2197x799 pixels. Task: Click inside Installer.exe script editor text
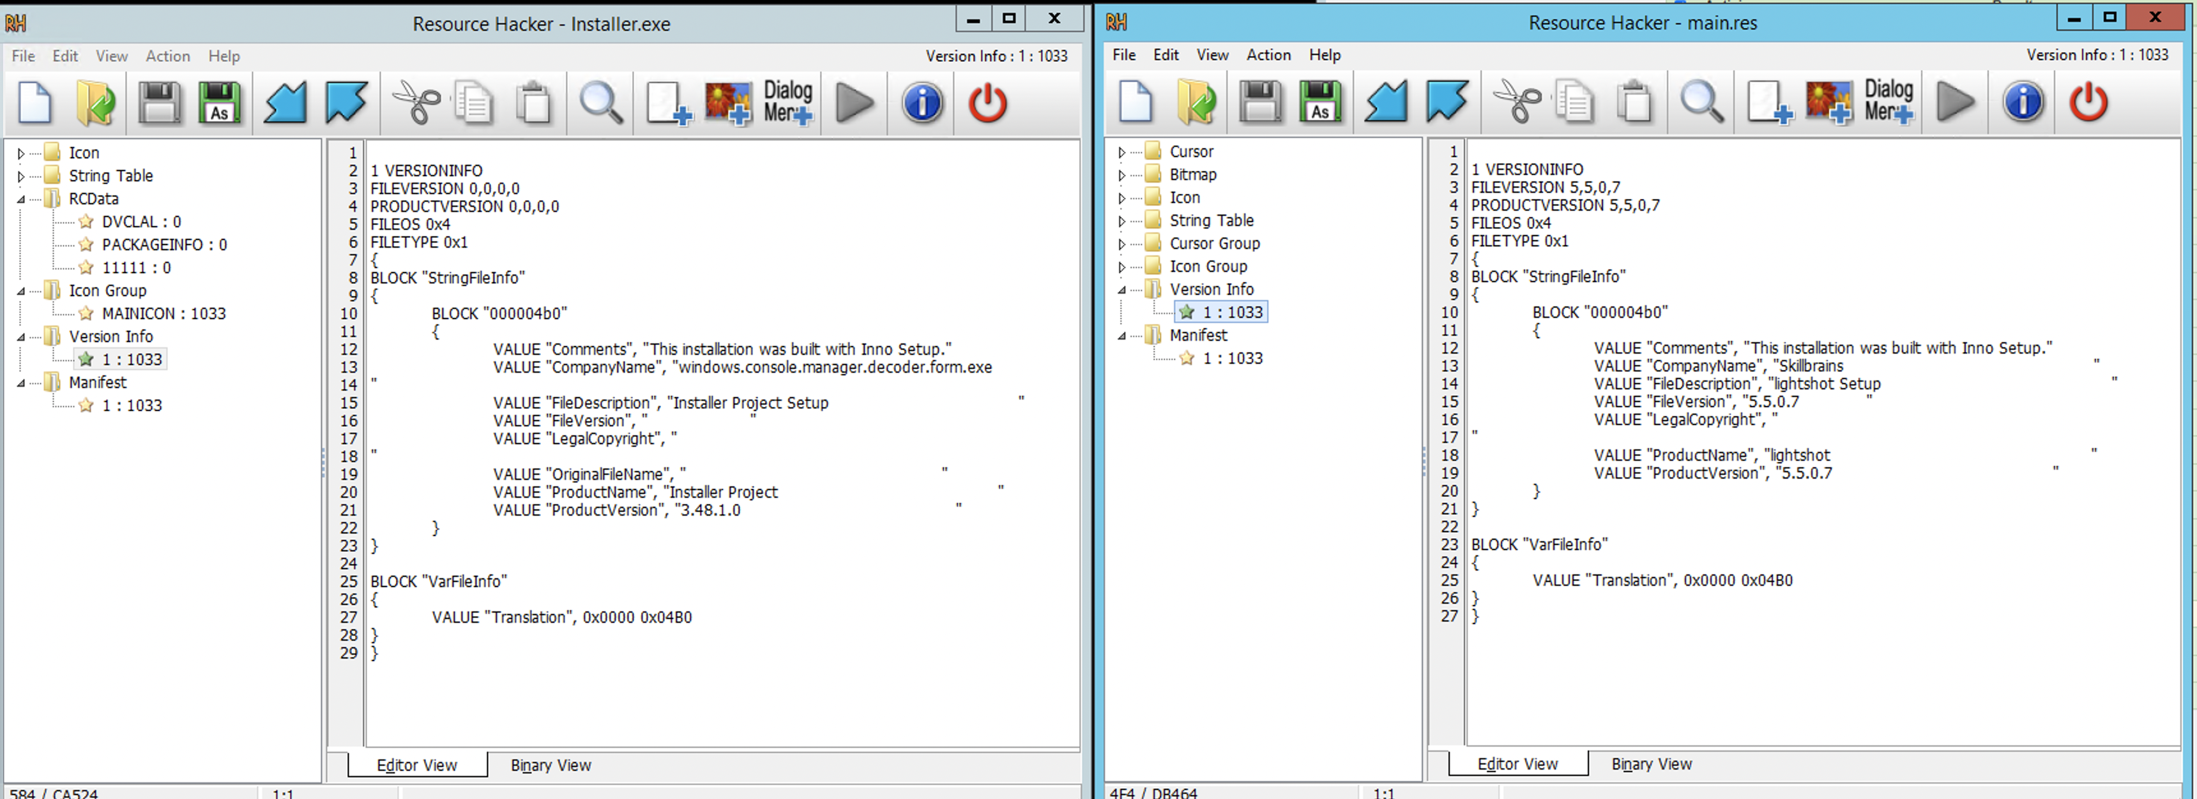[x=722, y=445]
